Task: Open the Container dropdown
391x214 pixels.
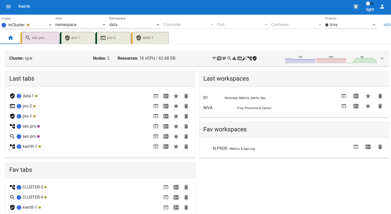Action: click(297, 25)
